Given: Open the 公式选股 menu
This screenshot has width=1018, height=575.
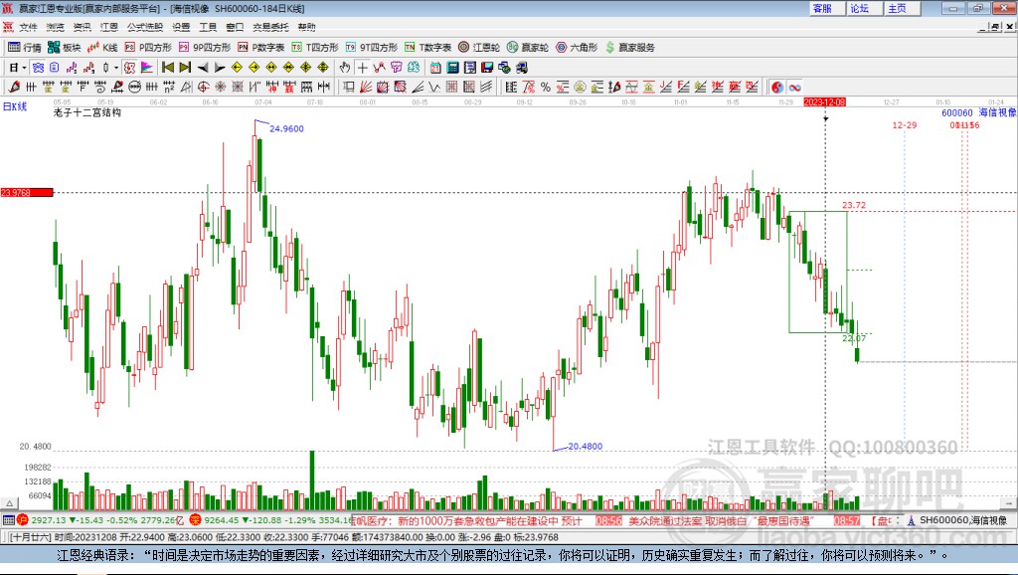Looking at the screenshot, I should tap(145, 27).
